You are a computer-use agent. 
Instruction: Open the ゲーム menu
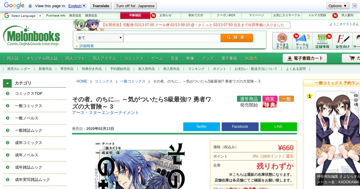coord(157,58)
